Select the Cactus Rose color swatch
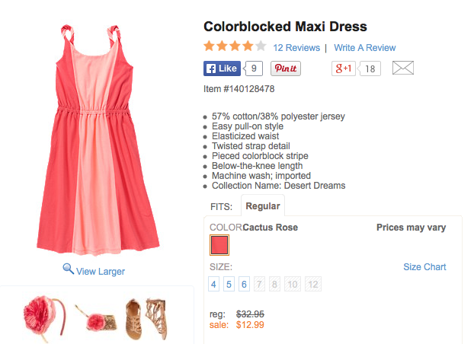 pos(219,245)
